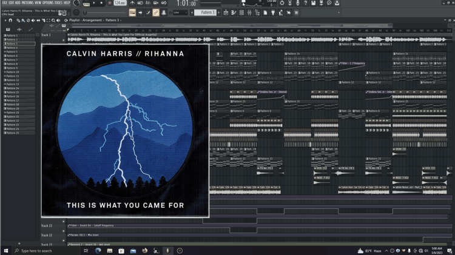Screen dimensions: 455x255
Task: Click the Stop transport button
Action: (x=101, y=3)
